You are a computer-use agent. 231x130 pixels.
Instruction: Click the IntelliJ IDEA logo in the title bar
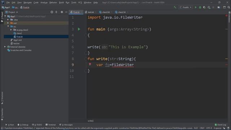[x=3, y=3]
